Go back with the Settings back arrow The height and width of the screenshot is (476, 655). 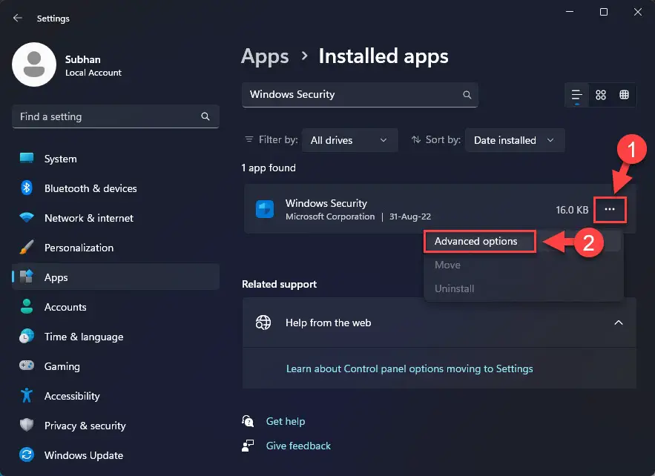pyautogui.click(x=18, y=18)
